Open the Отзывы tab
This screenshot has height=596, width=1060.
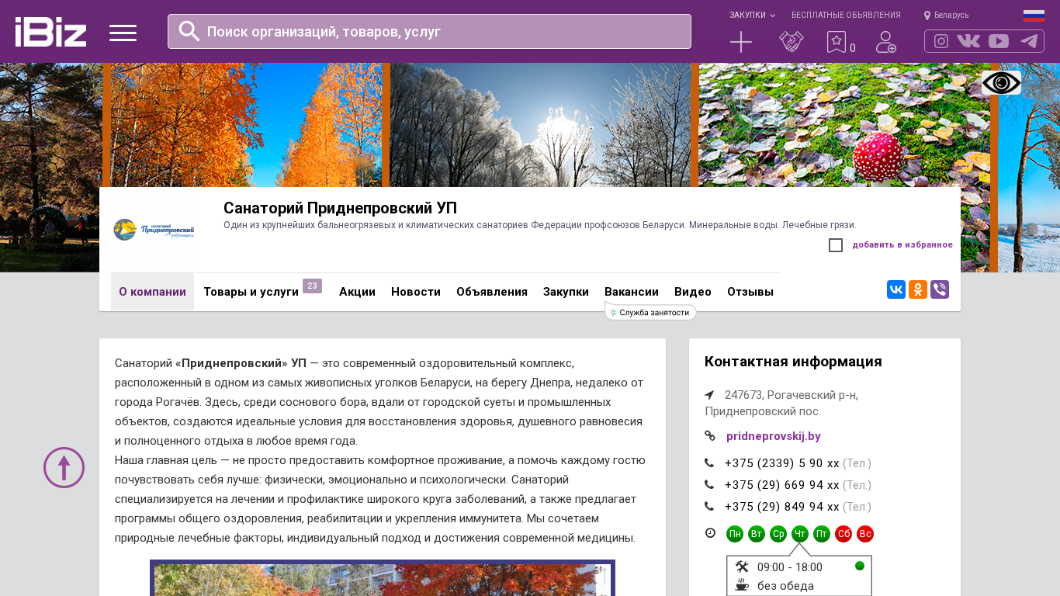point(750,292)
